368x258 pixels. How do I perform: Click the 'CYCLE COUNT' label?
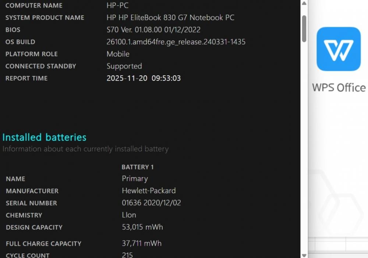click(x=28, y=255)
